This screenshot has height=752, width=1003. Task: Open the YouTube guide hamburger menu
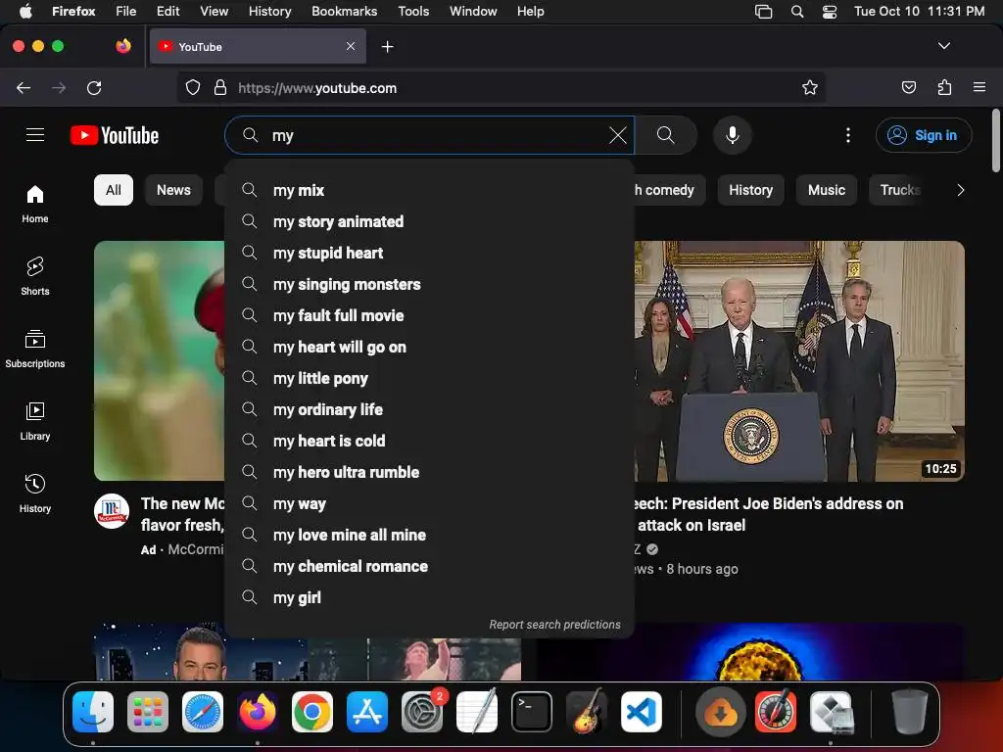35,135
